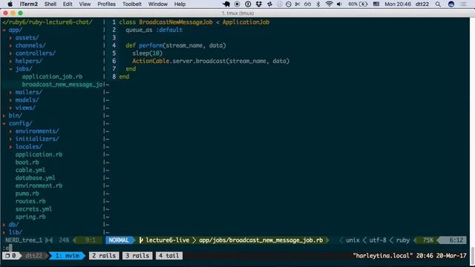Open spring.rb in the file tree

coord(30,217)
